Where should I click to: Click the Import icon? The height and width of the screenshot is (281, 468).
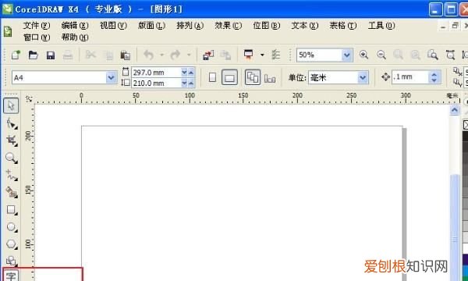(x=208, y=55)
